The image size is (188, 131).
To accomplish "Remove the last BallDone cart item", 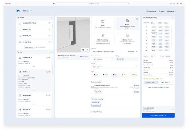I will tap(49, 110).
